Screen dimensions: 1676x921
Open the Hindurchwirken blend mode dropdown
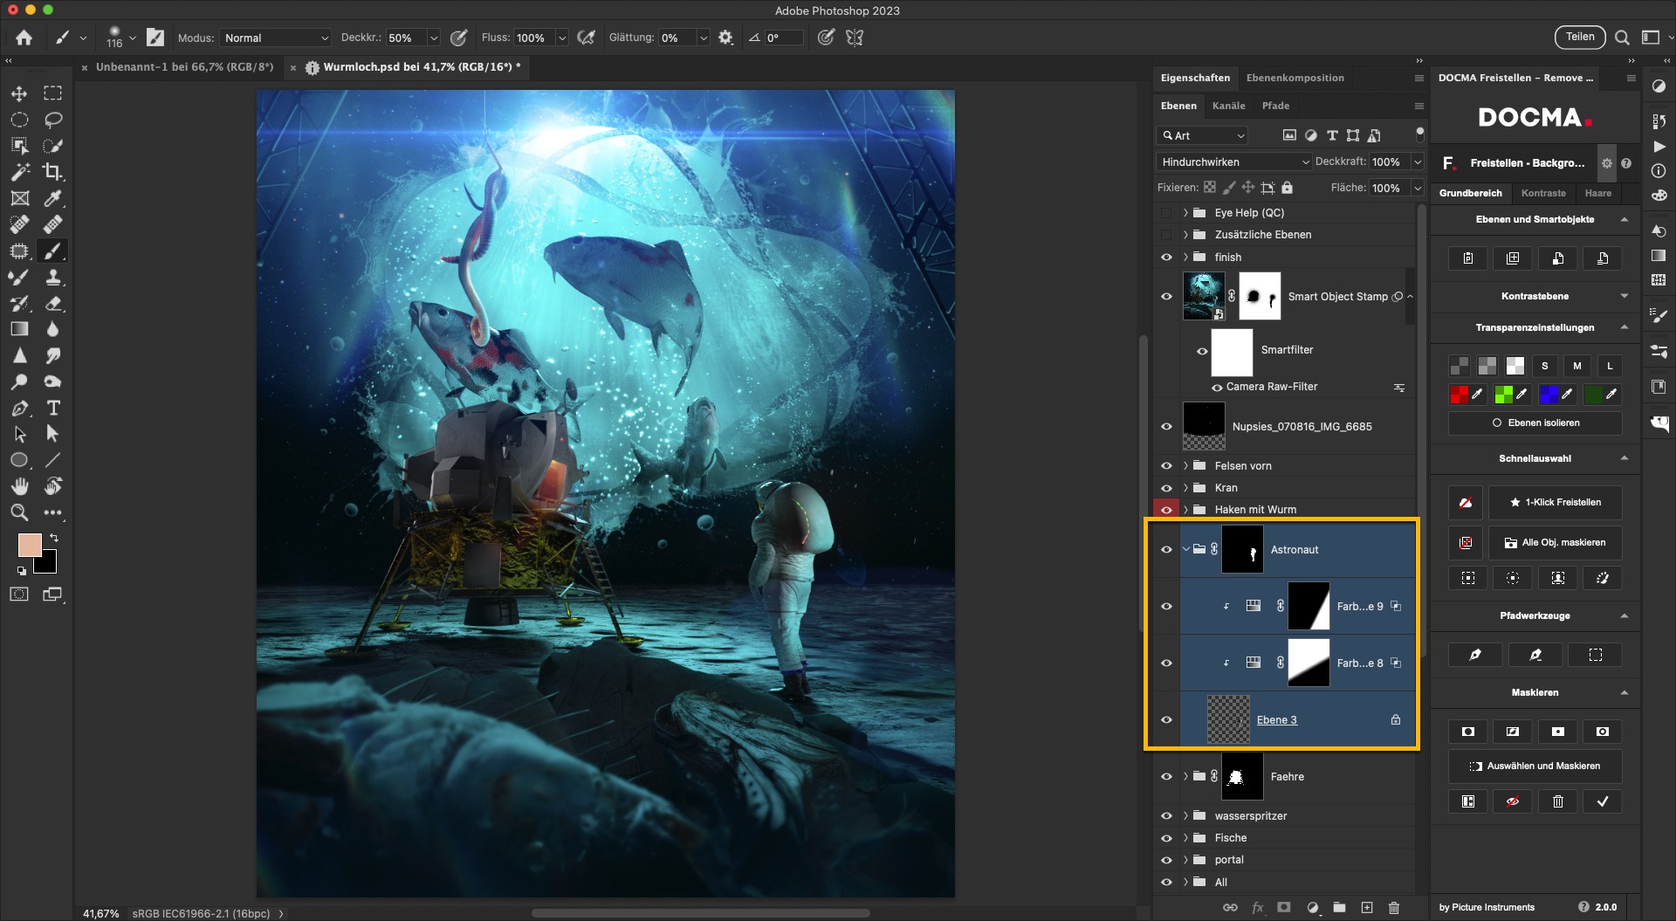click(1234, 162)
